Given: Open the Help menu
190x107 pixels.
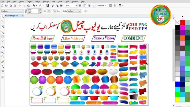Looking at the screenshot, I should [83, 1].
